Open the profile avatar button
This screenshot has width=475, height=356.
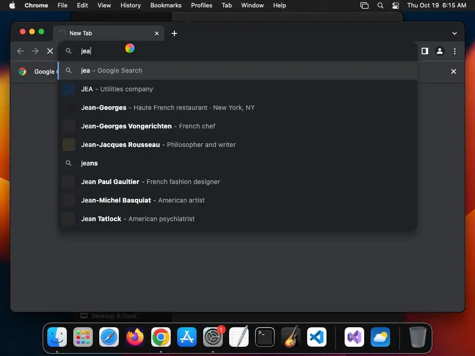click(440, 51)
